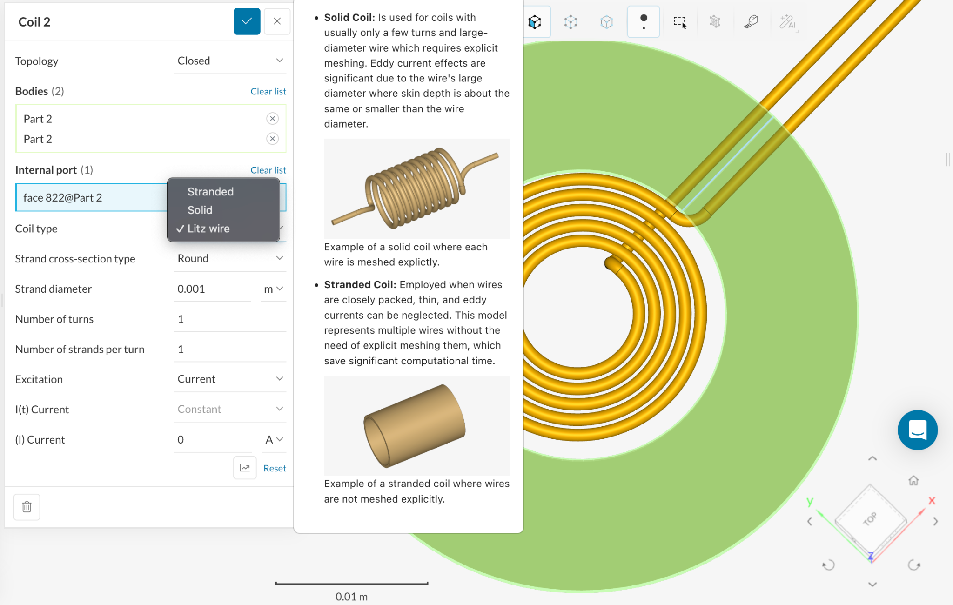Switch to edge selection mode icon
This screenshot has width=953, height=605.
pyautogui.click(x=607, y=21)
